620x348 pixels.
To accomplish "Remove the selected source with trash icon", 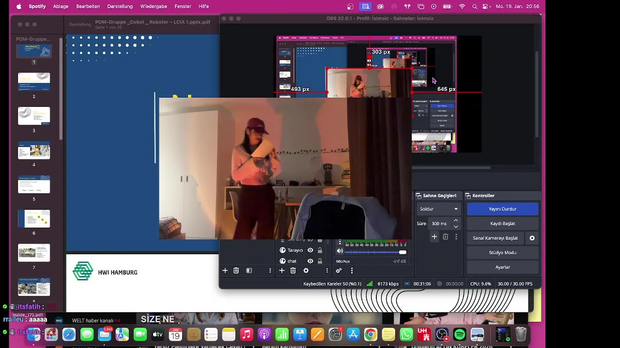I will point(293,271).
